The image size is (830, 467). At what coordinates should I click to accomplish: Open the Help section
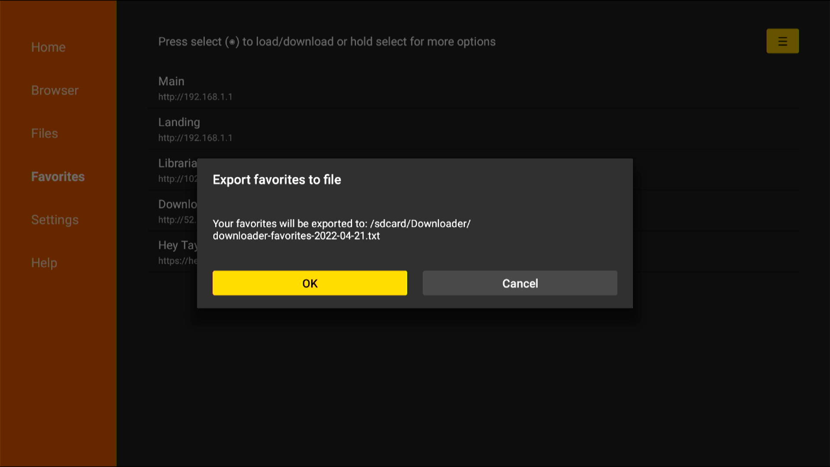tap(44, 263)
